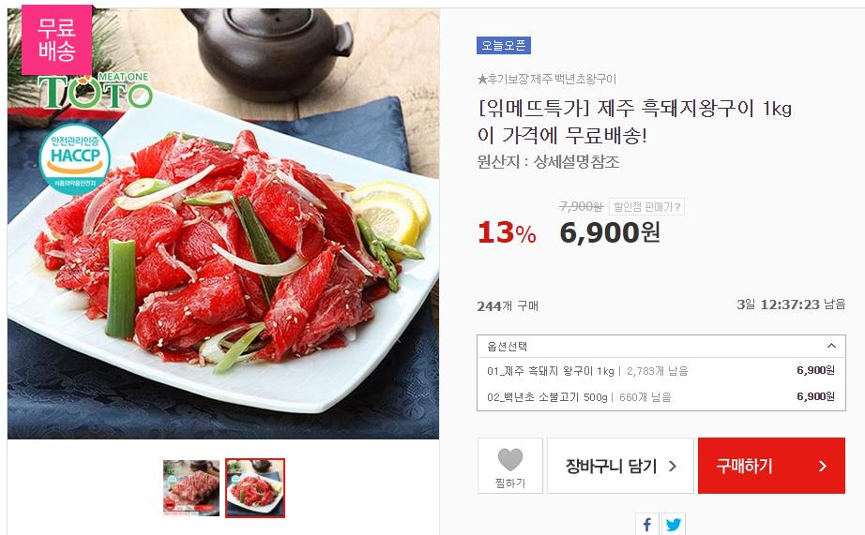Collapse the 옵션선택 dropdown with the chevron
This screenshot has width=865, height=535.
[x=831, y=346]
